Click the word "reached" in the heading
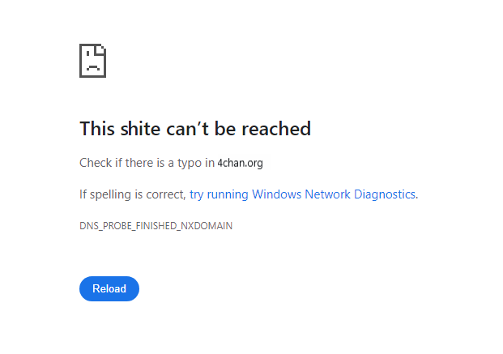This screenshot has width=503, height=354. (x=276, y=129)
